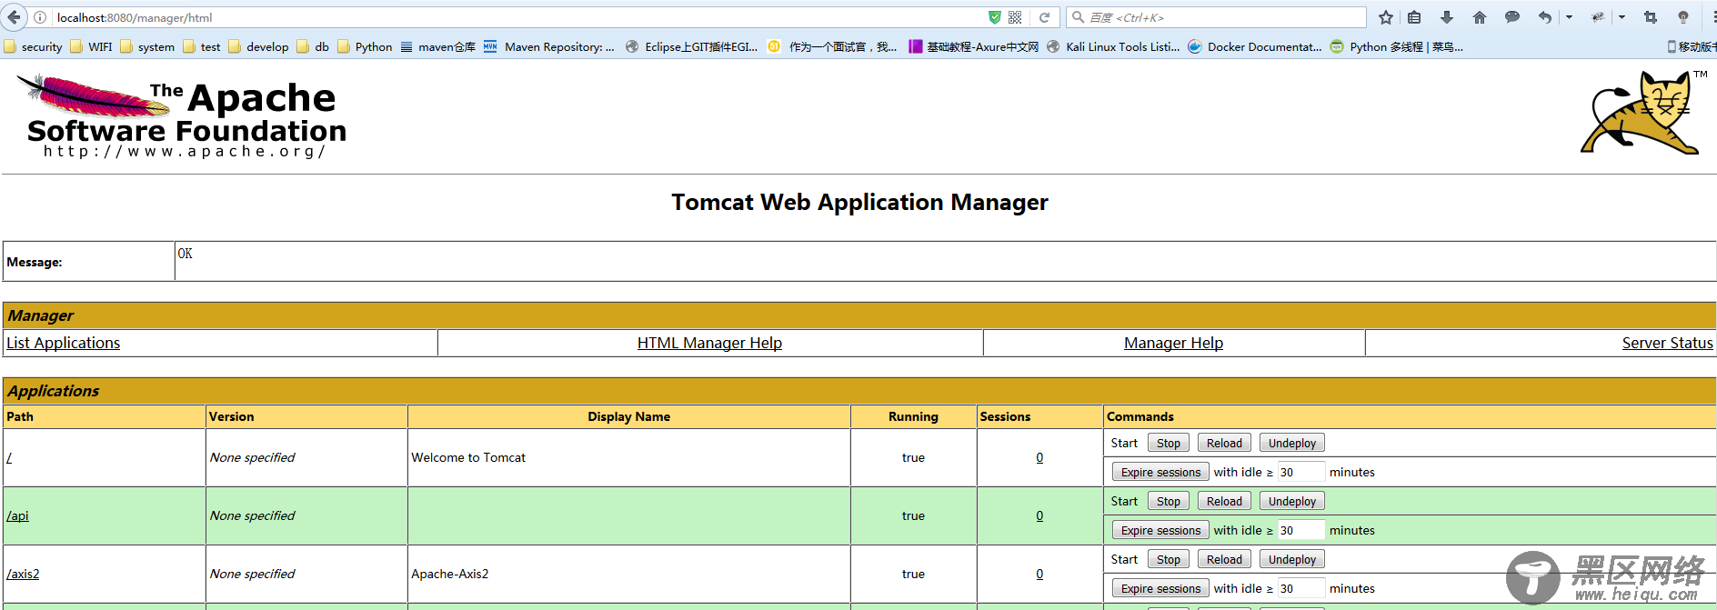Expand the dropdown next to undo arrow
Image resolution: width=1717 pixels, height=610 pixels.
pyautogui.click(x=1569, y=17)
